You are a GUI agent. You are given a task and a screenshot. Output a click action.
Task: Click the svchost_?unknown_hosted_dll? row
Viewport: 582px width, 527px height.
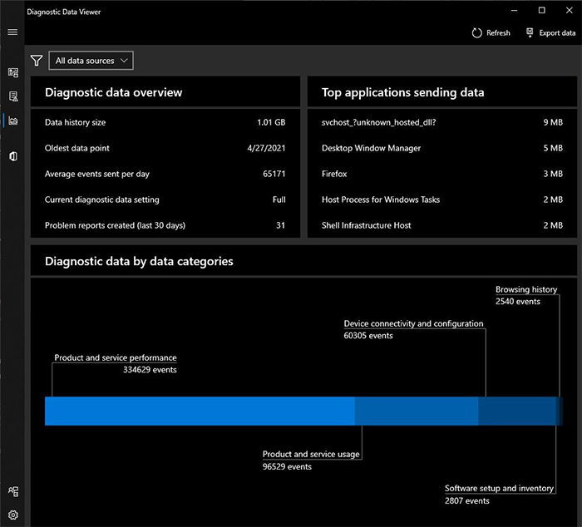point(442,122)
